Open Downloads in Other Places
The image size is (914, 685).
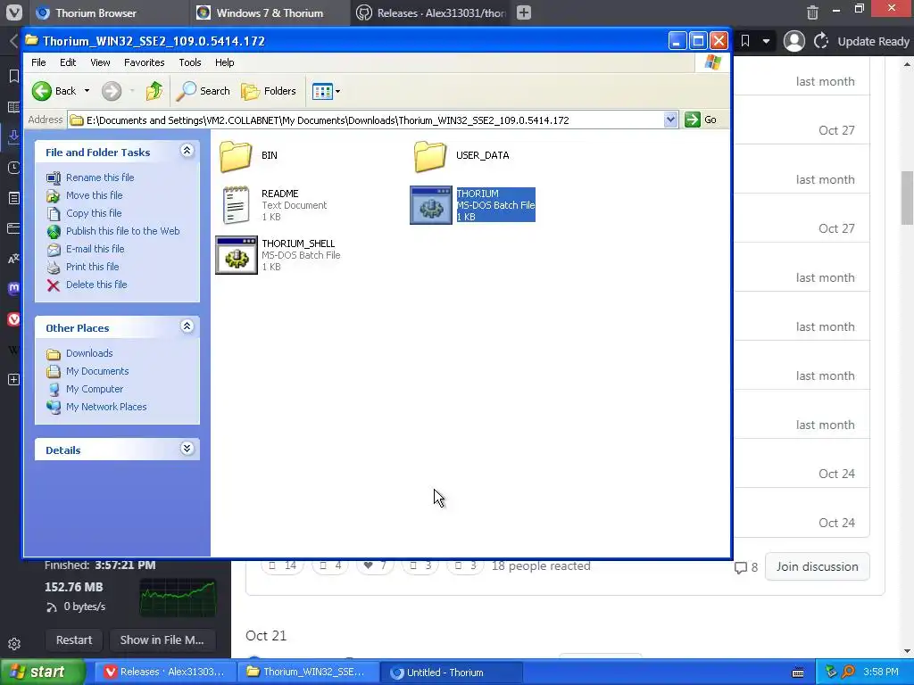[x=89, y=353]
